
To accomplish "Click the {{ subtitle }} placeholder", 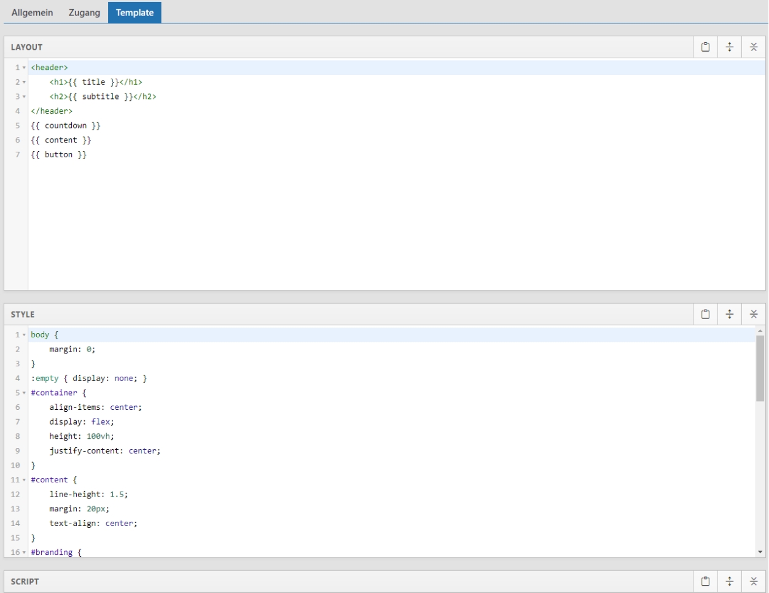I will point(101,96).
